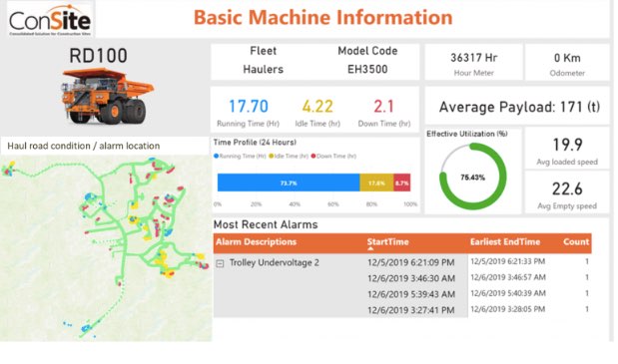The width and height of the screenshot is (618, 364).
Task: Click the 0 Km odometer value
Action: (567, 58)
